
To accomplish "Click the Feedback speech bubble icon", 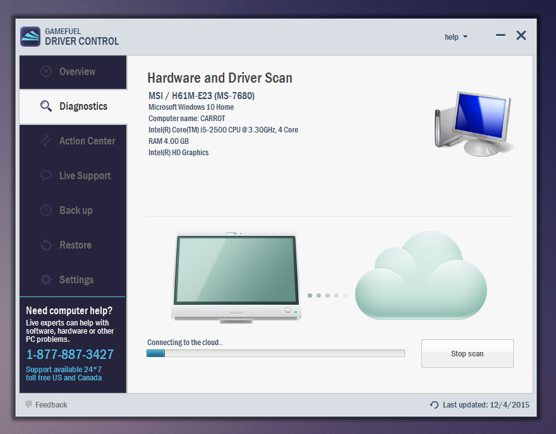I will (28, 404).
